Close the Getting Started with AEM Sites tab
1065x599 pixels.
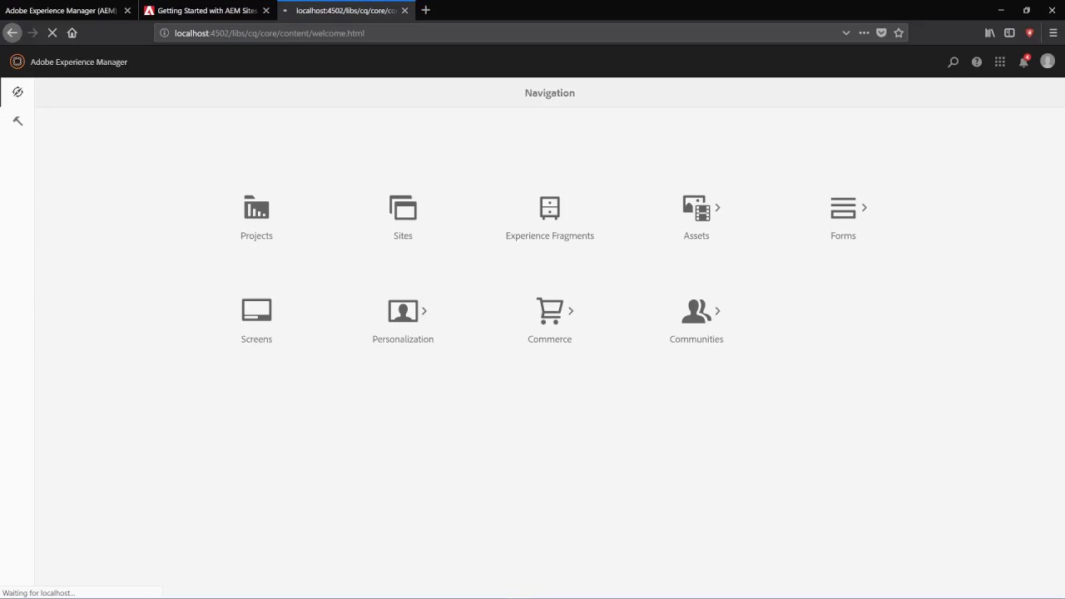coord(265,11)
